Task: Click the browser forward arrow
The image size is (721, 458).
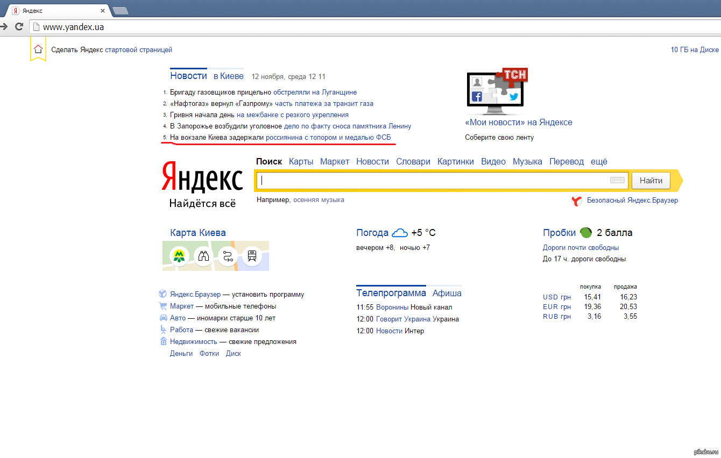Action: coord(3,26)
